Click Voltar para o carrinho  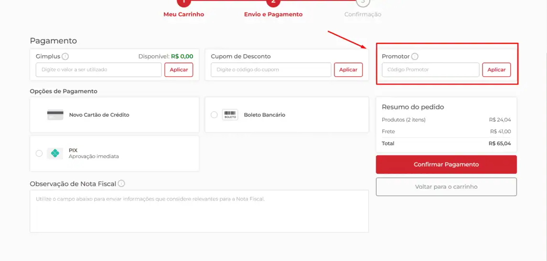pyautogui.click(x=446, y=187)
